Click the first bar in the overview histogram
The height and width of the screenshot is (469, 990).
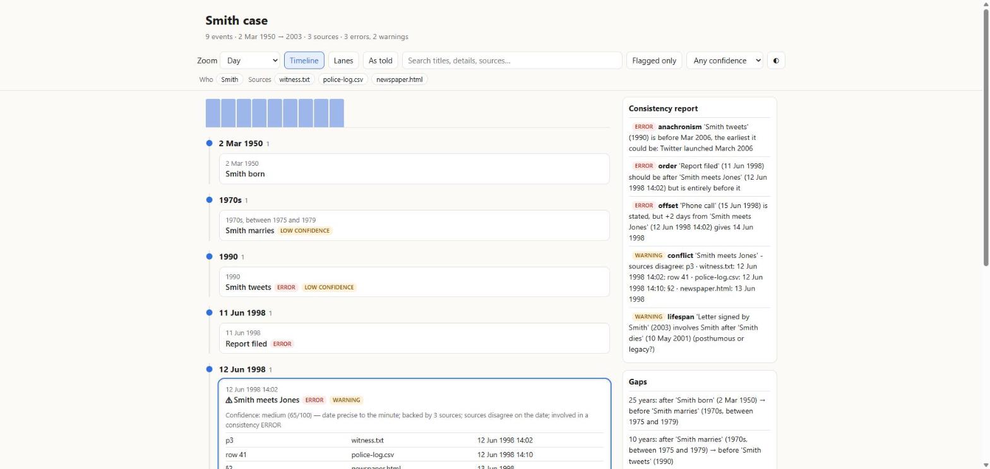213,113
